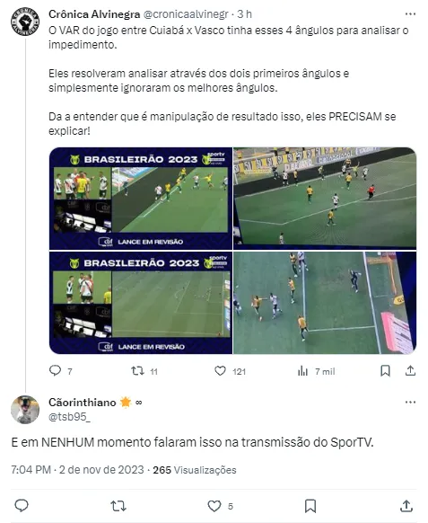
Task: Bookmark the Crônica Alvinegra tweet
Action: point(385,370)
